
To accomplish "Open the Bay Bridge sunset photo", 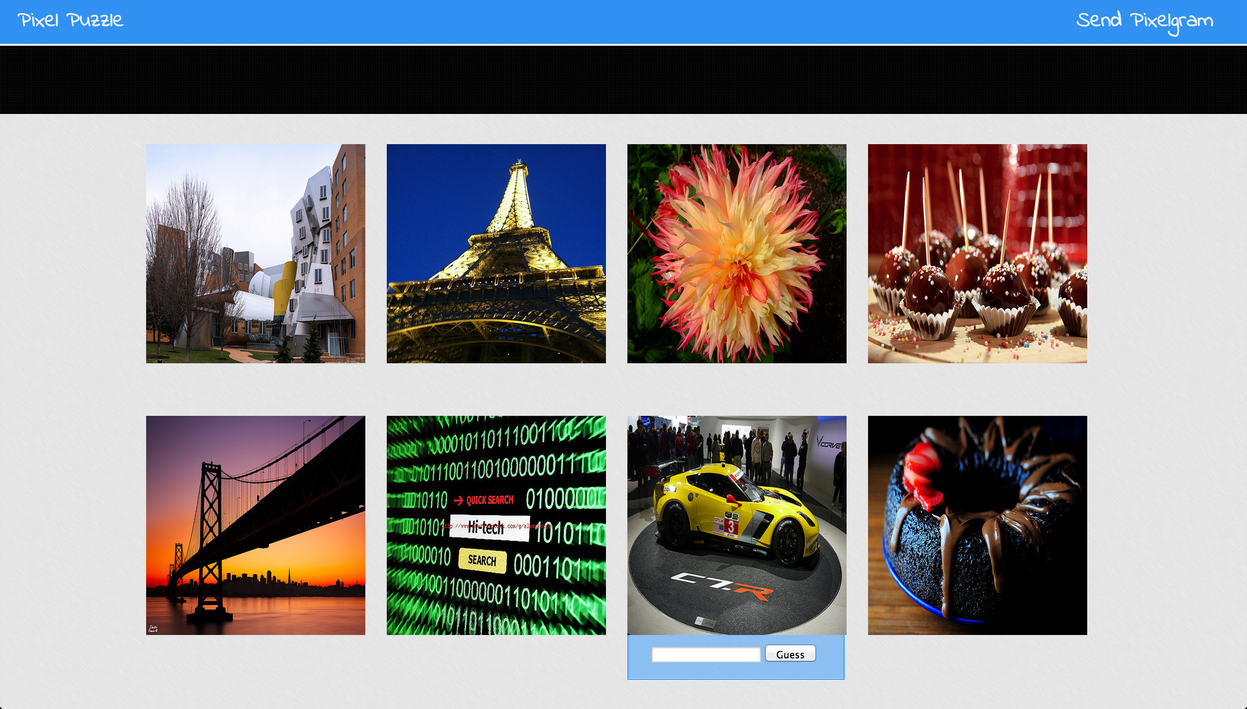I will click(255, 525).
